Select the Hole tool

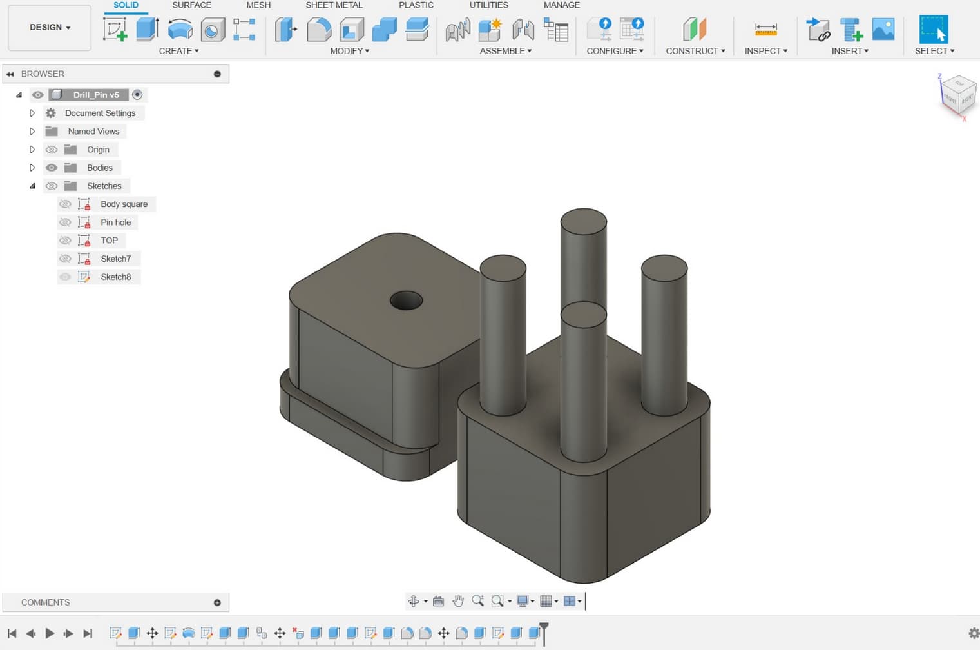[x=213, y=30]
